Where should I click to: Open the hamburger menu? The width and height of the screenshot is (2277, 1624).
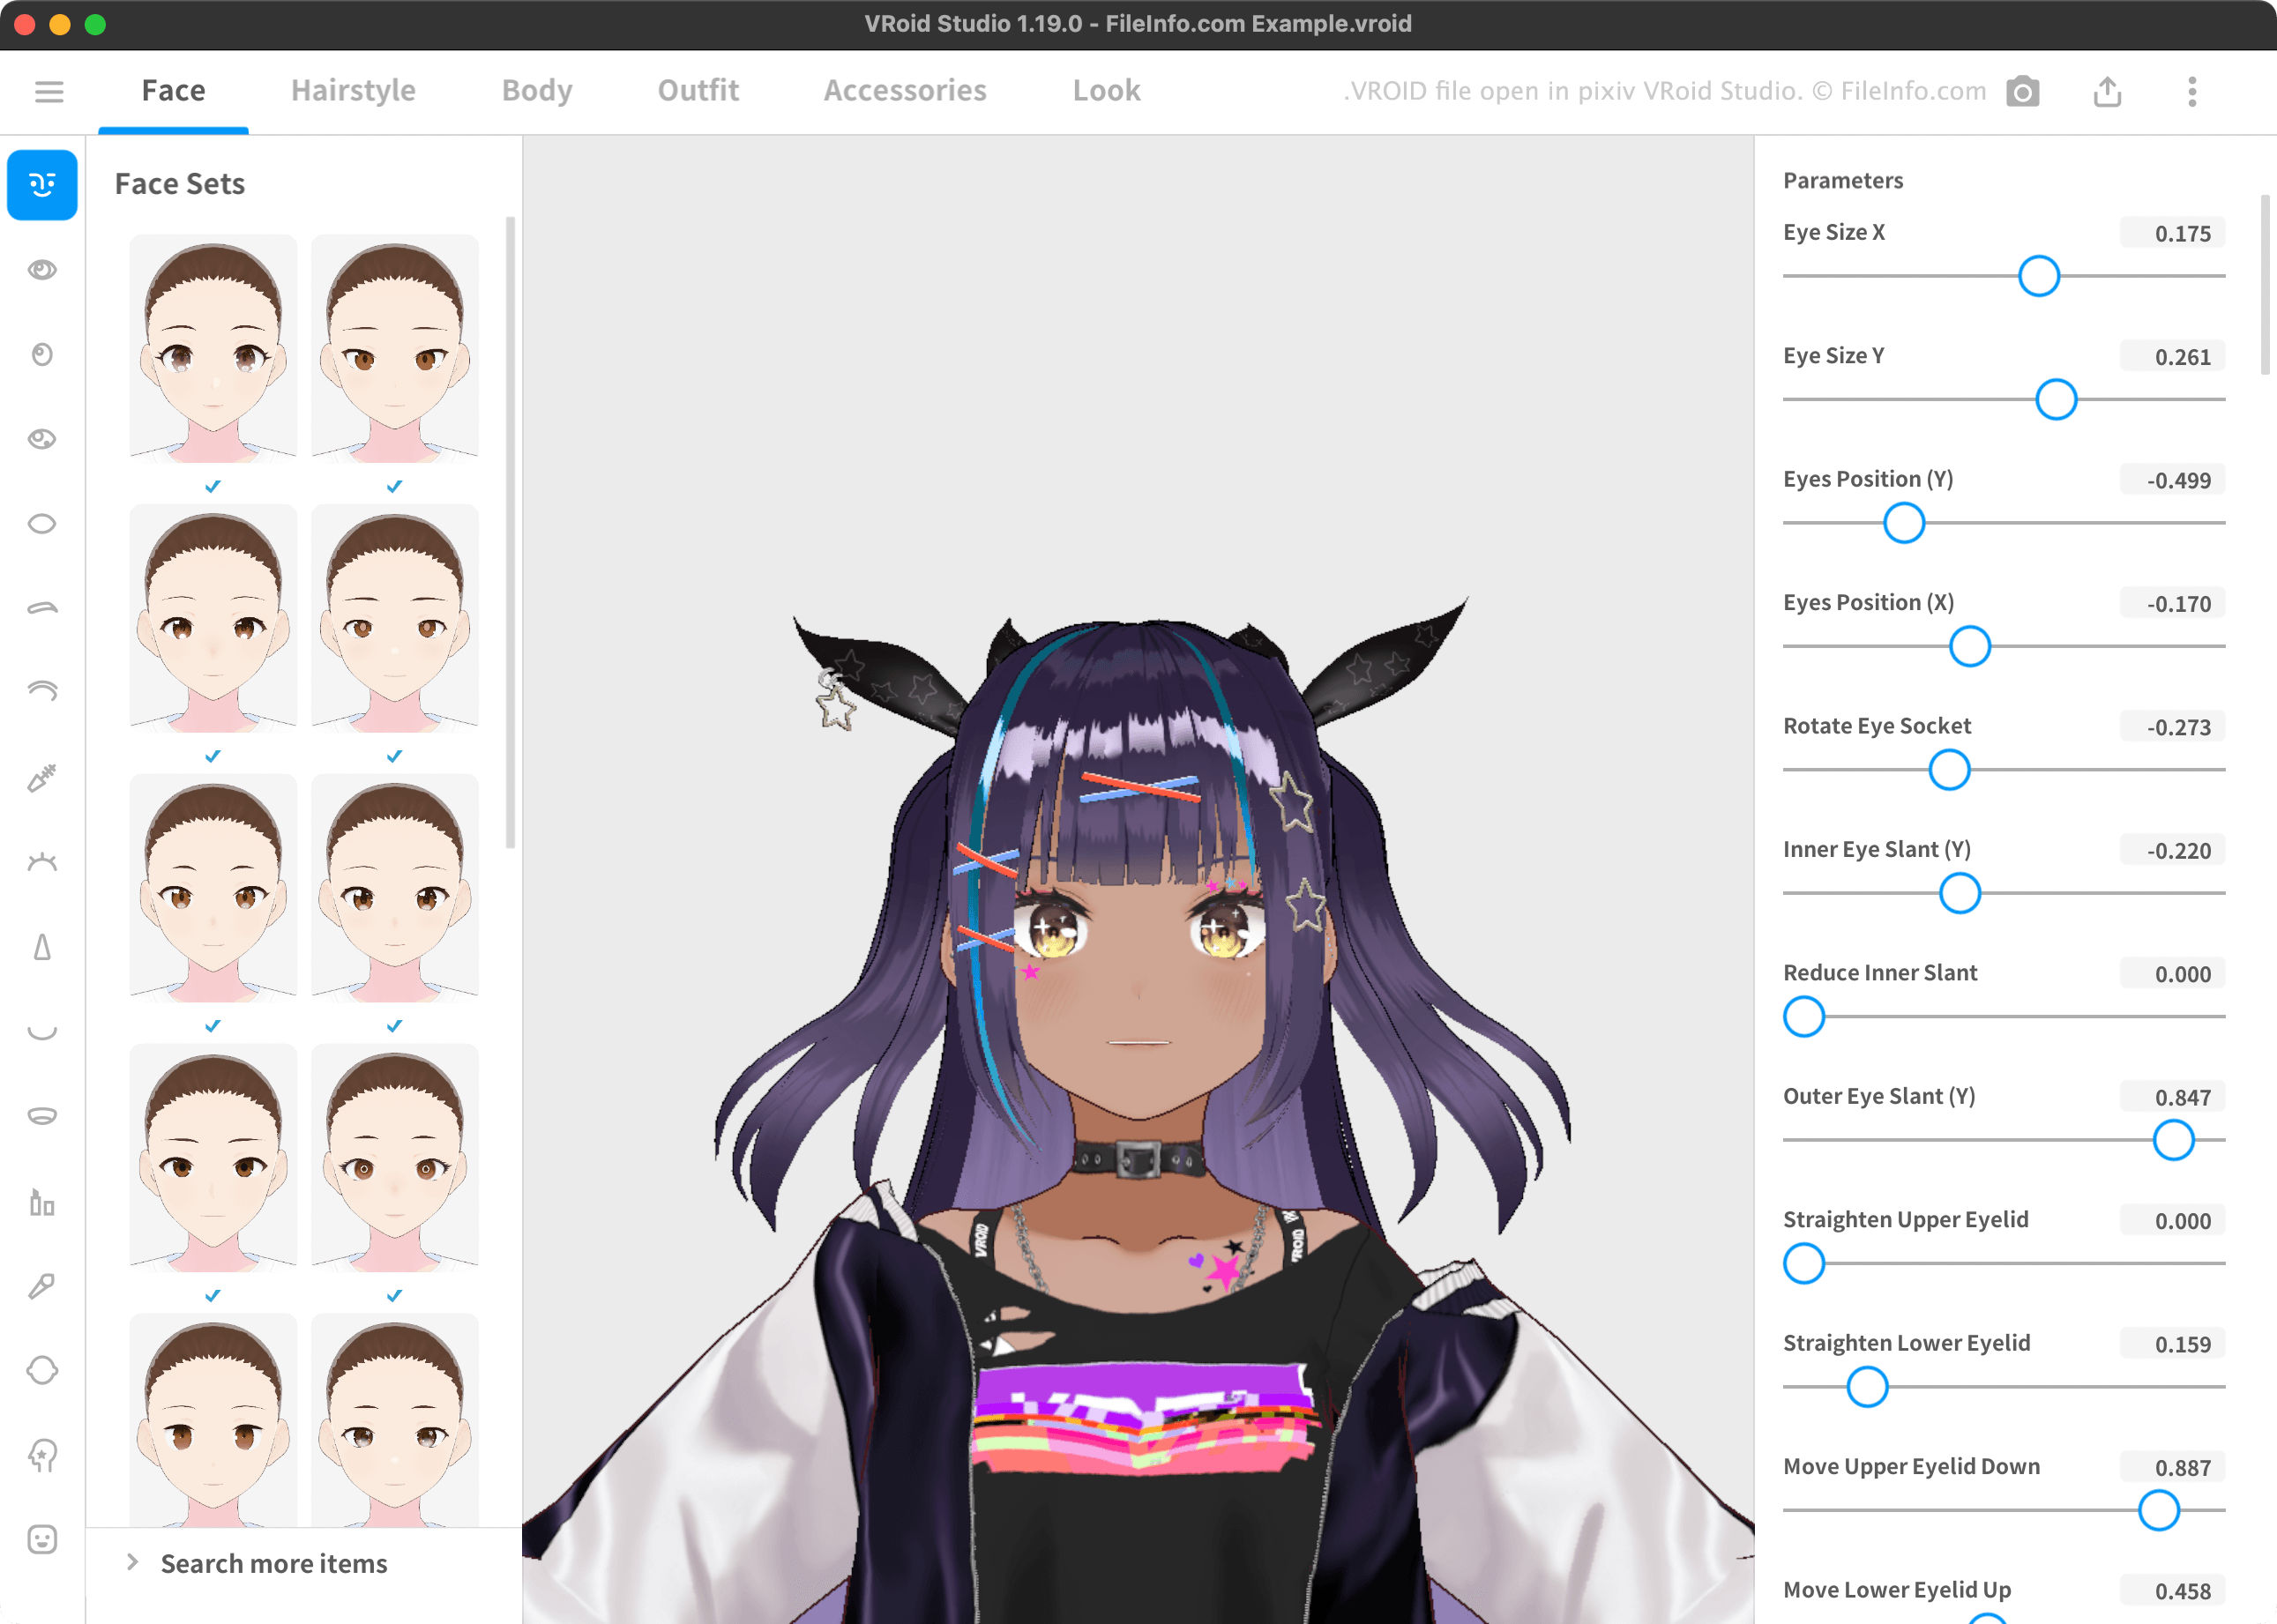tap(49, 91)
